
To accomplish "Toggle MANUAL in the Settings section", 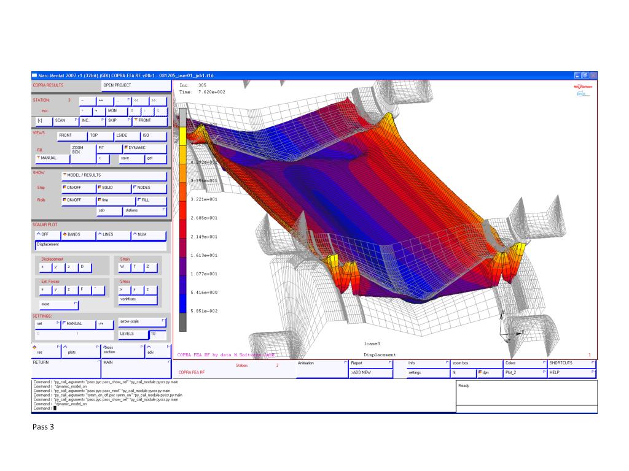I will [78, 324].
